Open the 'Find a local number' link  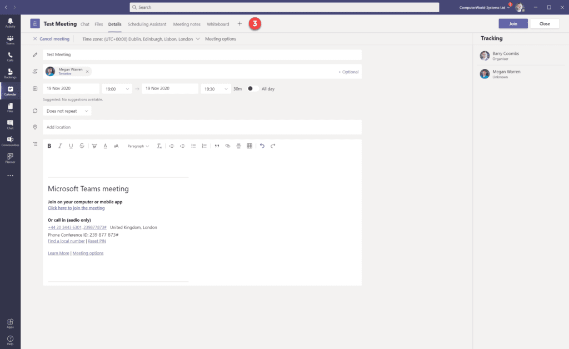click(66, 241)
